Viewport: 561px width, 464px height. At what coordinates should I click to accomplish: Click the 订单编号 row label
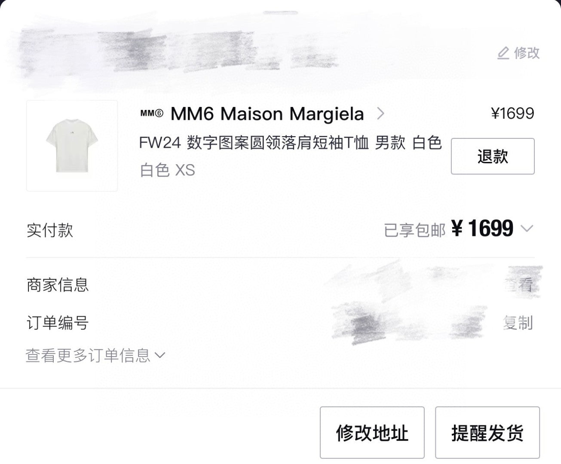58,322
